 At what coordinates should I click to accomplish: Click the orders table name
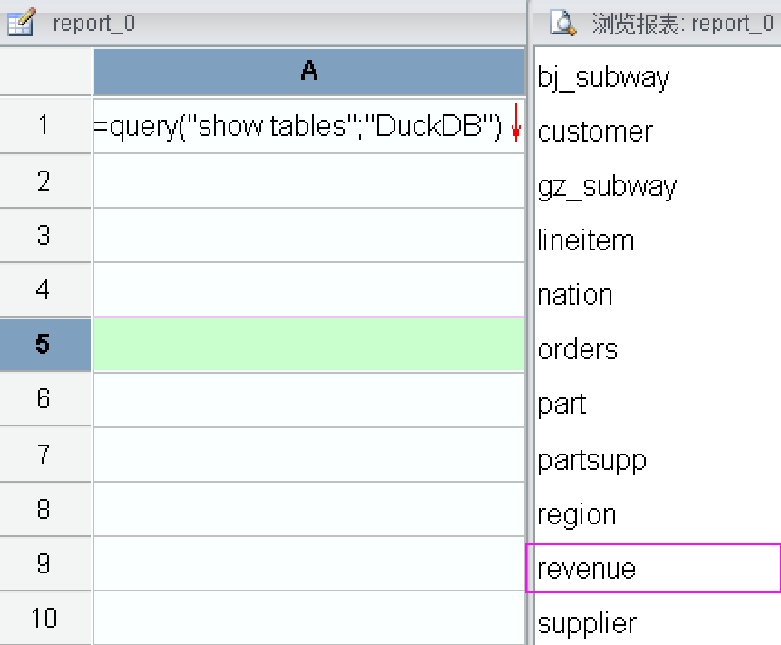click(578, 349)
